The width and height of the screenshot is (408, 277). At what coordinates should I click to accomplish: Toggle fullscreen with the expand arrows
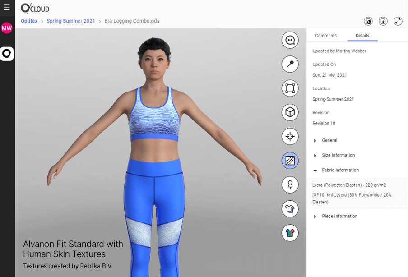(x=398, y=21)
